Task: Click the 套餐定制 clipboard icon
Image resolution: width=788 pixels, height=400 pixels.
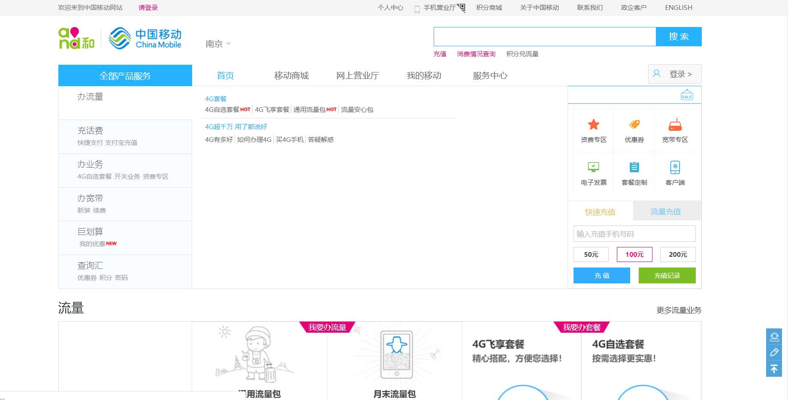Action: 634,167
